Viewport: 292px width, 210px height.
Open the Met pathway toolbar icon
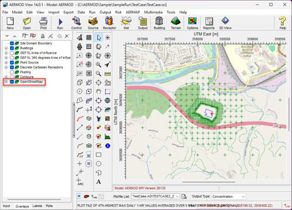tap(126, 23)
